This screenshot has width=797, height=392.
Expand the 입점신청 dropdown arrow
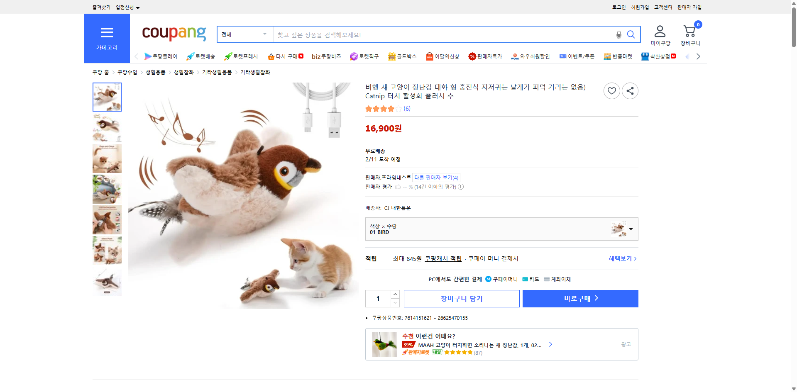click(138, 7)
